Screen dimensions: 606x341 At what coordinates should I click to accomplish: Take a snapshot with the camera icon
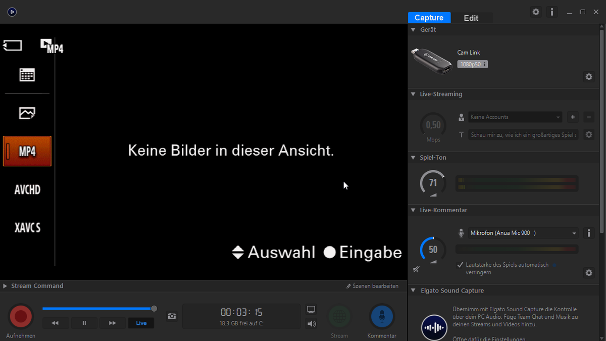(x=172, y=316)
